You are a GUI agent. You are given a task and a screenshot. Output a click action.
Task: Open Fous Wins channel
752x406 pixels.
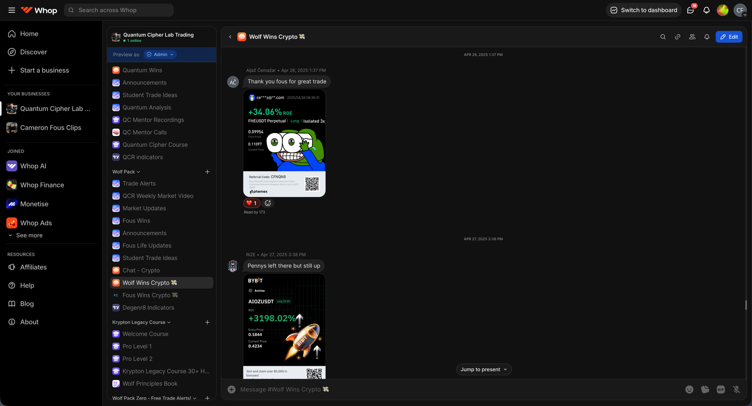pos(162,221)
